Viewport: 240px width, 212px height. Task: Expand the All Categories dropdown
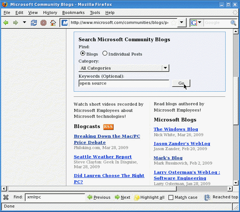point(124,68)
